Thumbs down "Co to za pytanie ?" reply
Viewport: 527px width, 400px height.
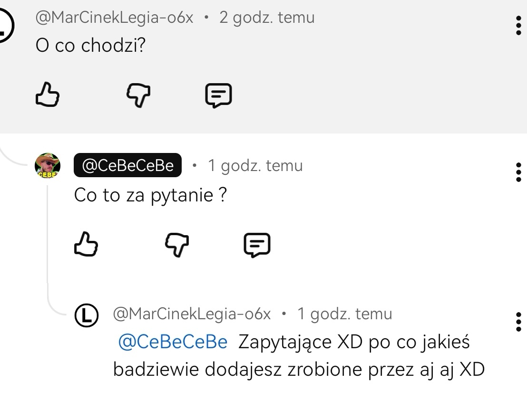click(176, 245)
